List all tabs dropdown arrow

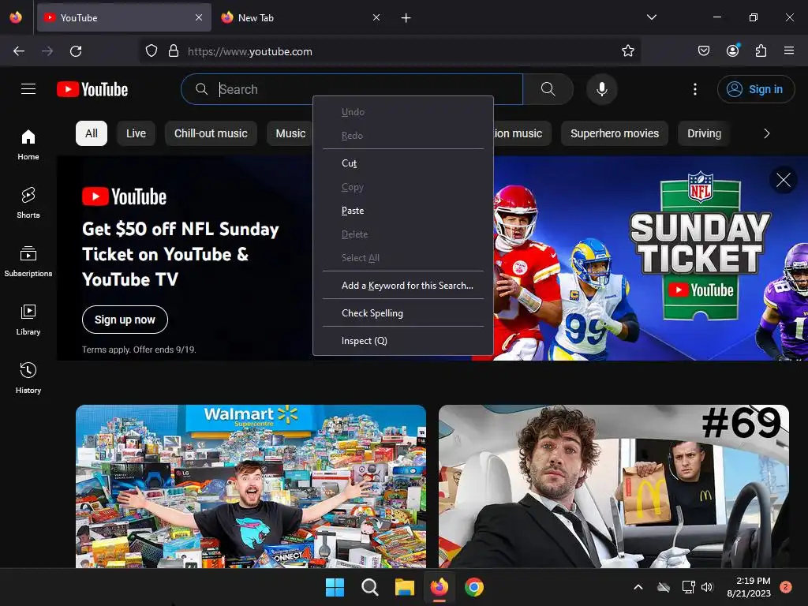pos(651,17)
